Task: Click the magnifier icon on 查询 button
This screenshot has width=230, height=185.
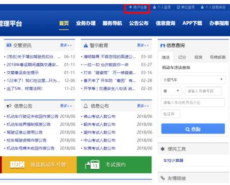Action: (x=187, y=129)
